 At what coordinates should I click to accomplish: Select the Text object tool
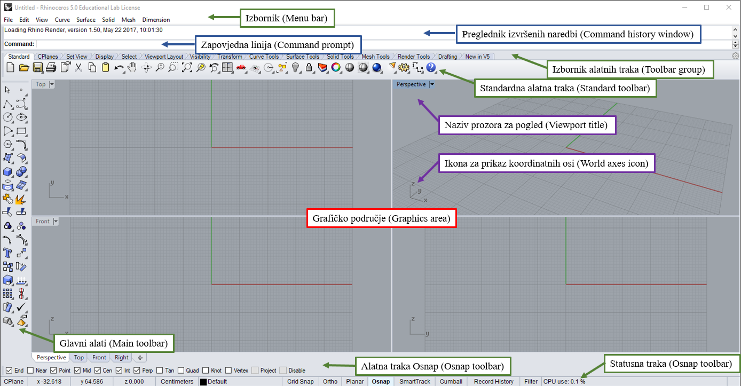click(8, 253)
